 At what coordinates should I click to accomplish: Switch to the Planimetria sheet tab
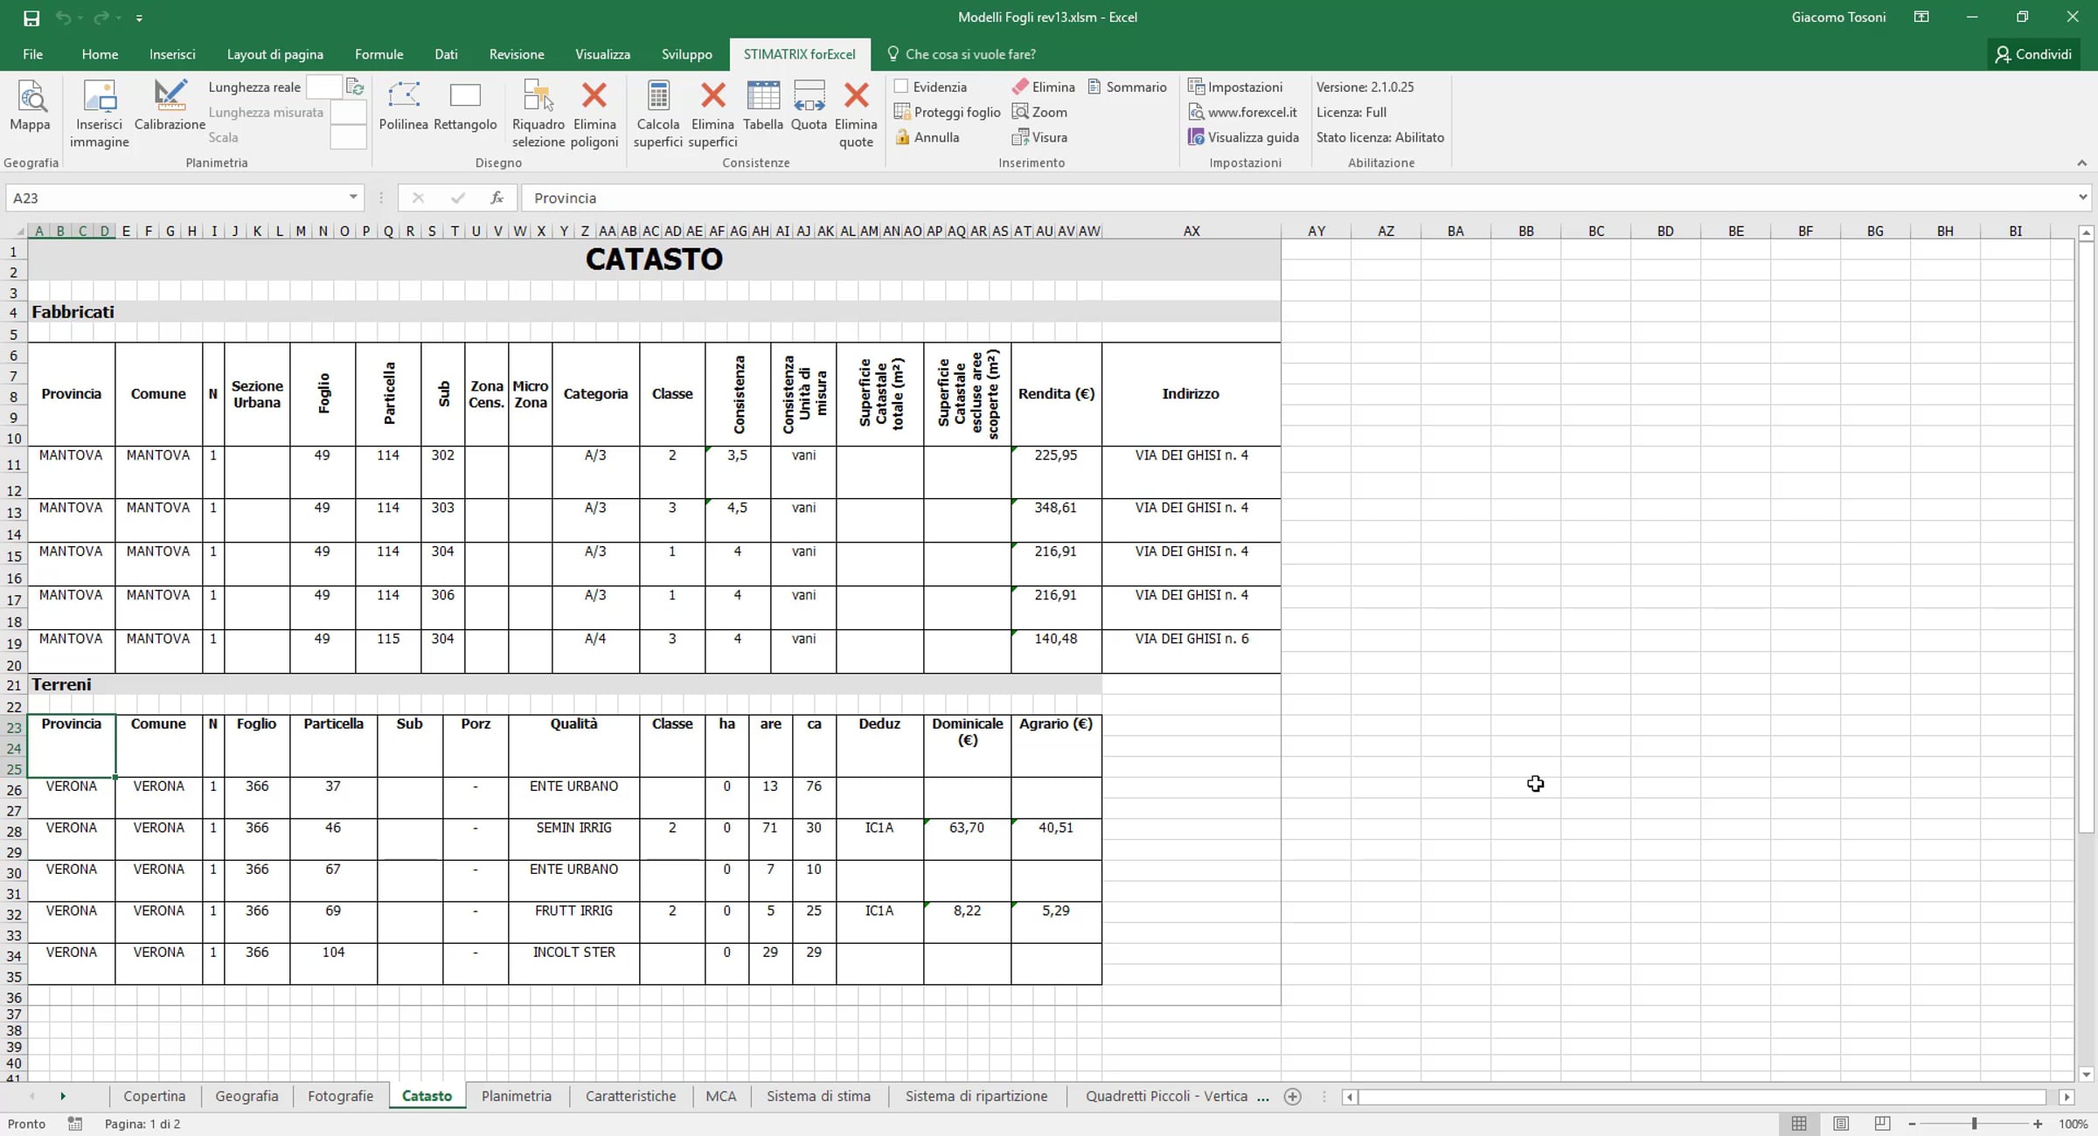point(516,1096)
